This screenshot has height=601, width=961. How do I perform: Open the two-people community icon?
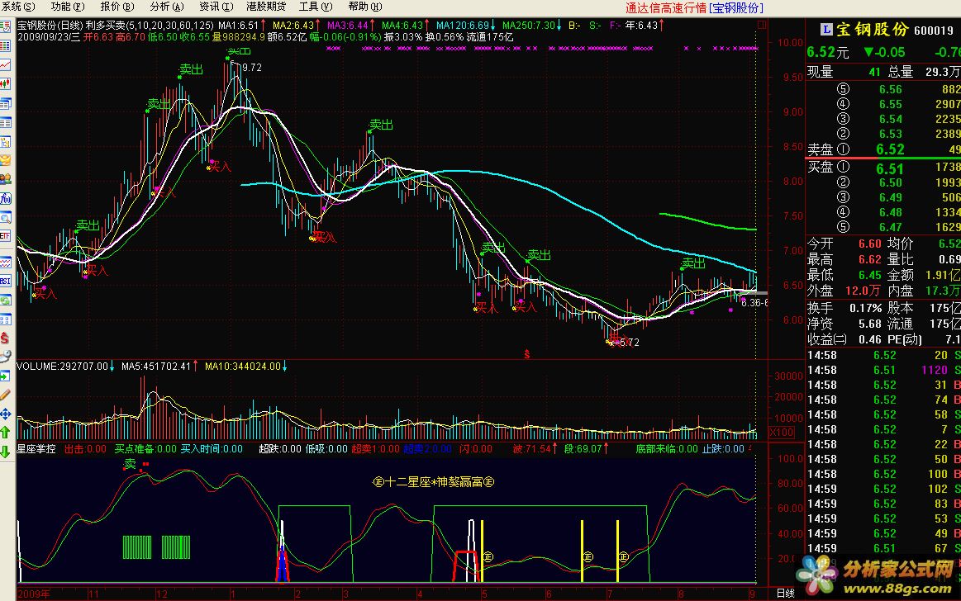5,179
